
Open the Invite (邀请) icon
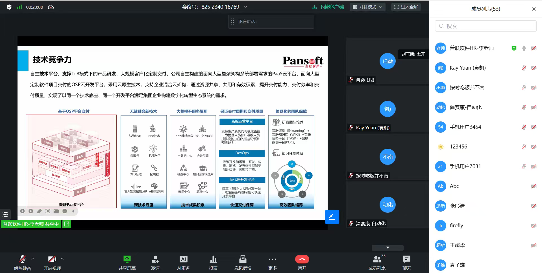[155, 259]
